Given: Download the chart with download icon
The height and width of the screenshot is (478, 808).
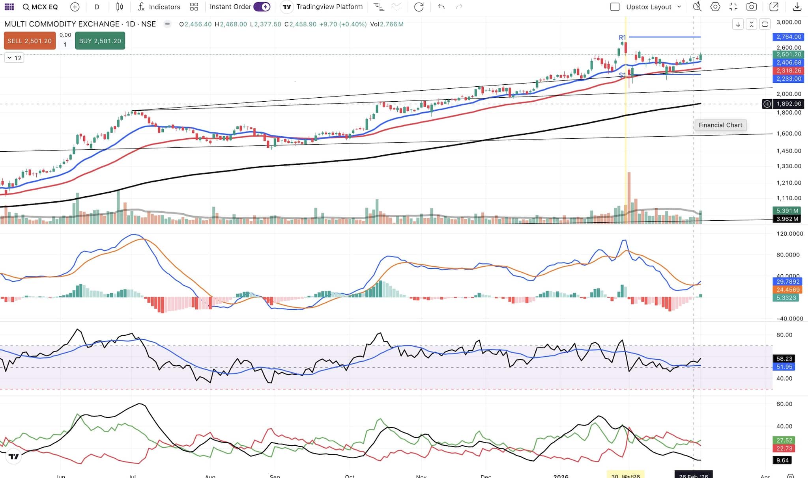Looking at the screenshot, I should 797,7.
